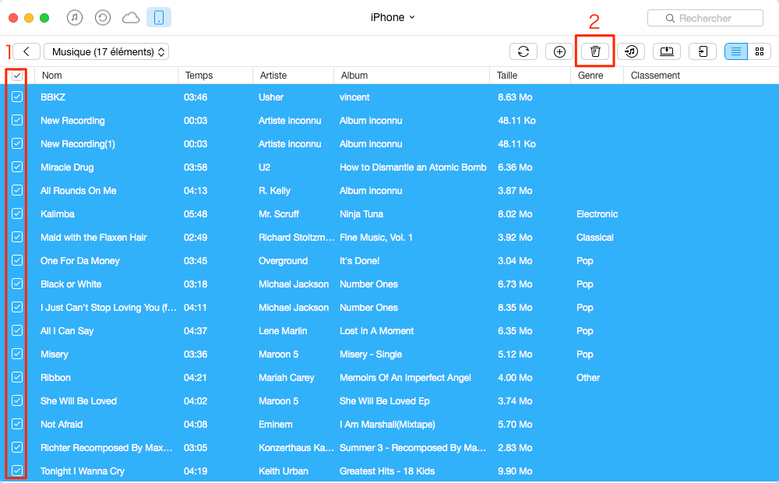Viewport: 779px width, 483px height.
Task: Click the artist Usher
Action: click(x=271, y=97)
